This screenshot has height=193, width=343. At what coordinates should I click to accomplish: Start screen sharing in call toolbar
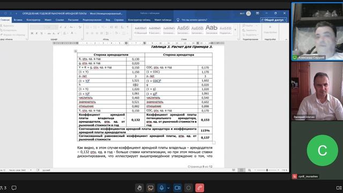151,188
